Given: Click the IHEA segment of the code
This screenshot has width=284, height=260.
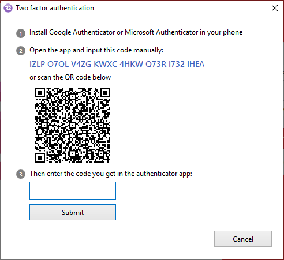Looking at the screenshot, I should tap(196, 64).
